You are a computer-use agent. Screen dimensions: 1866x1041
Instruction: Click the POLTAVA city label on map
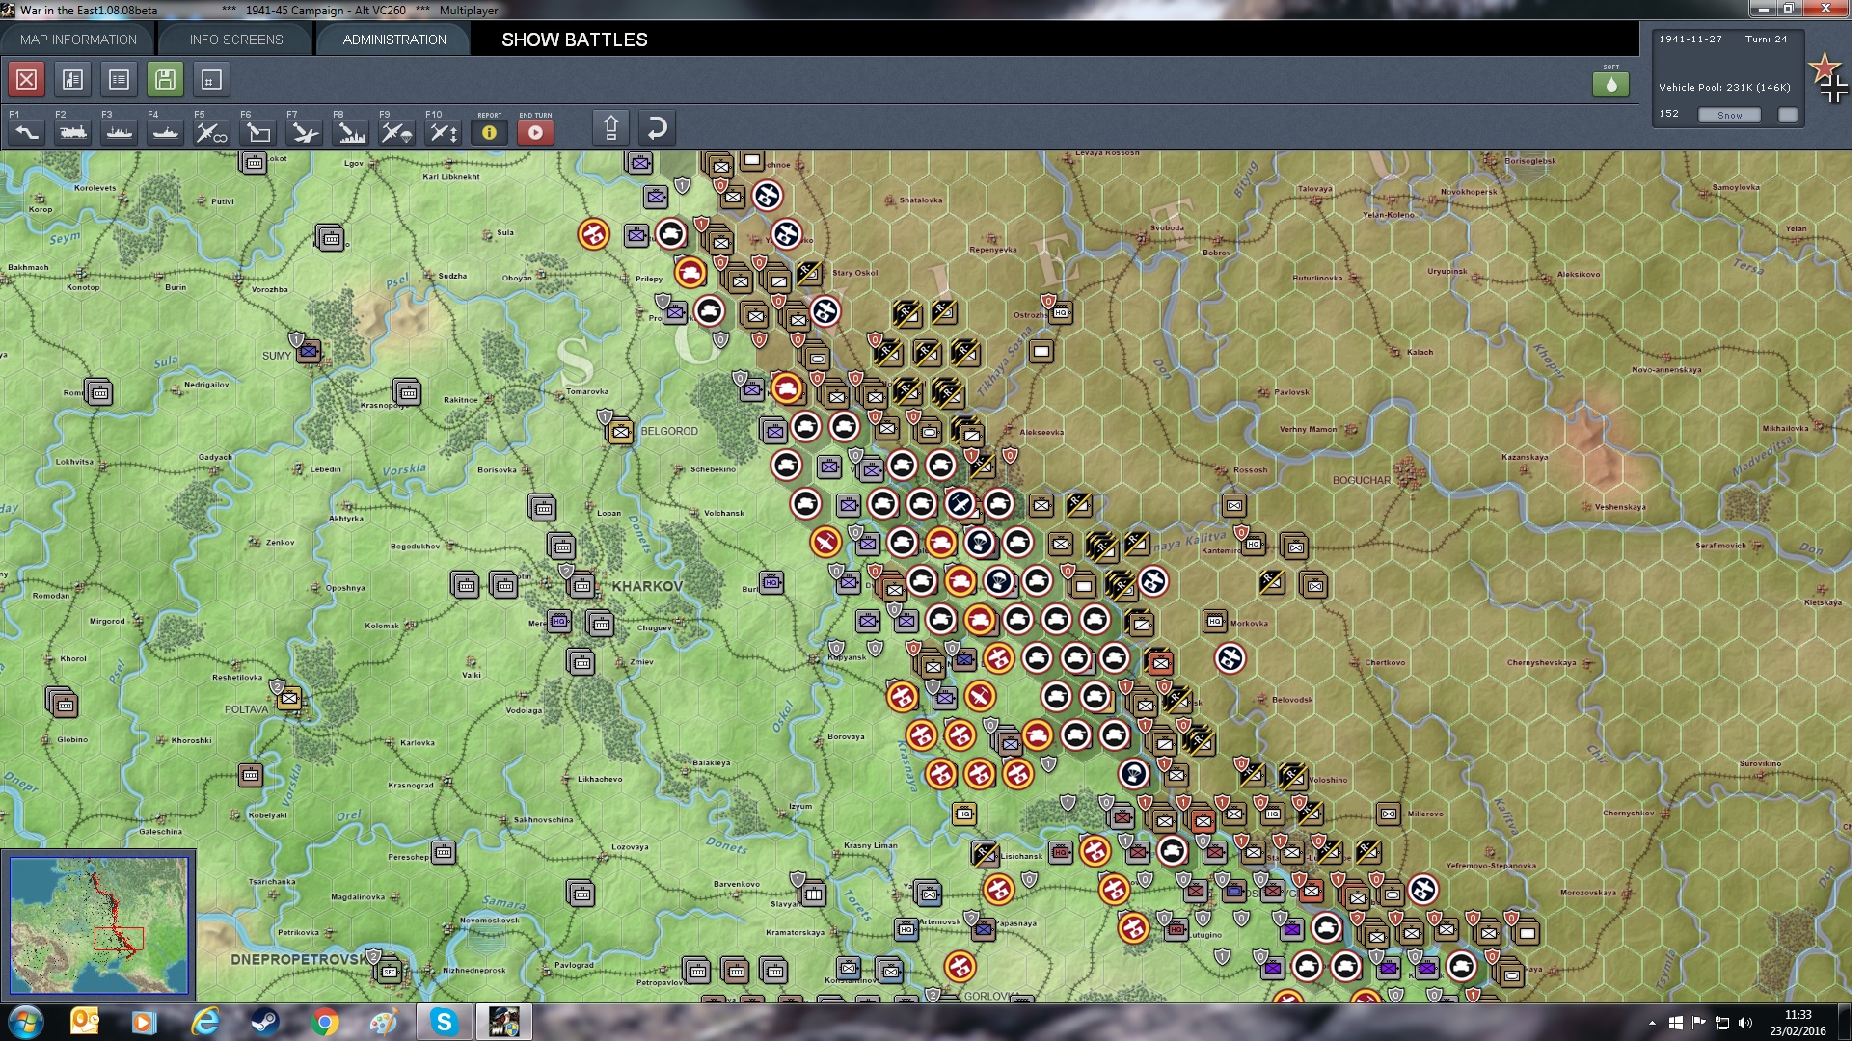[x=246, y=709]
